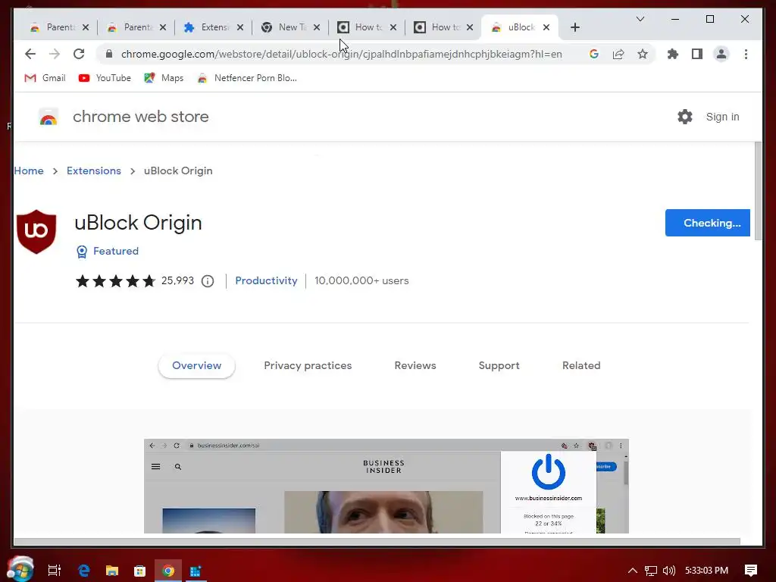Image resolution: width=776 pixels, height=582 pixels.
Task: Close the uBlock tab
Action: tap(546, 27)
